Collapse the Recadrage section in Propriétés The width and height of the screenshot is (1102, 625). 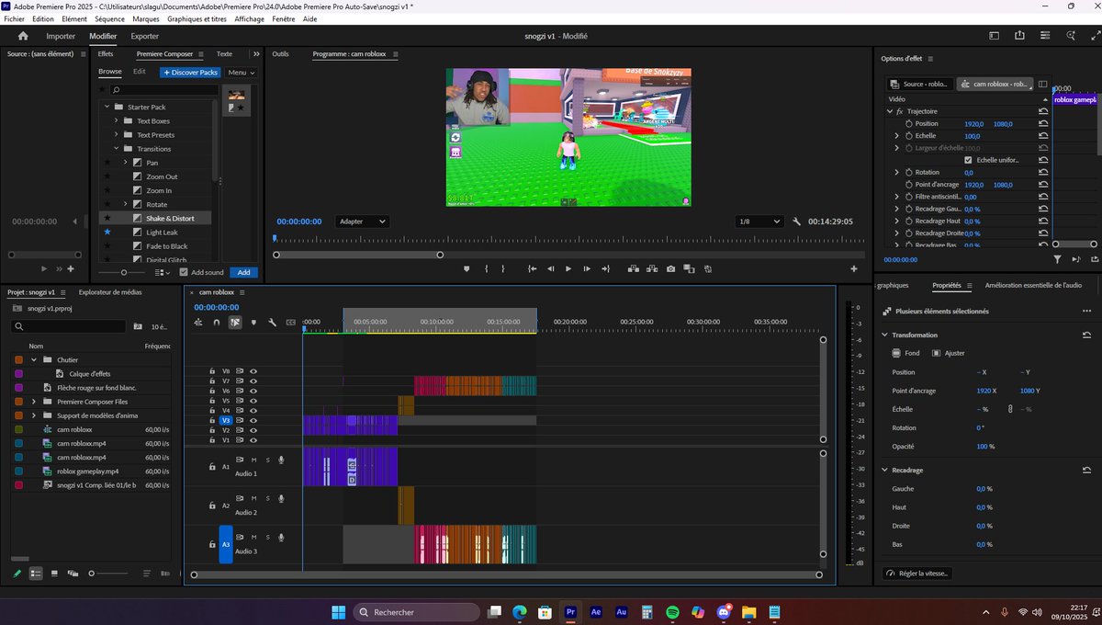pyautogui.click(x=885, y=470)
